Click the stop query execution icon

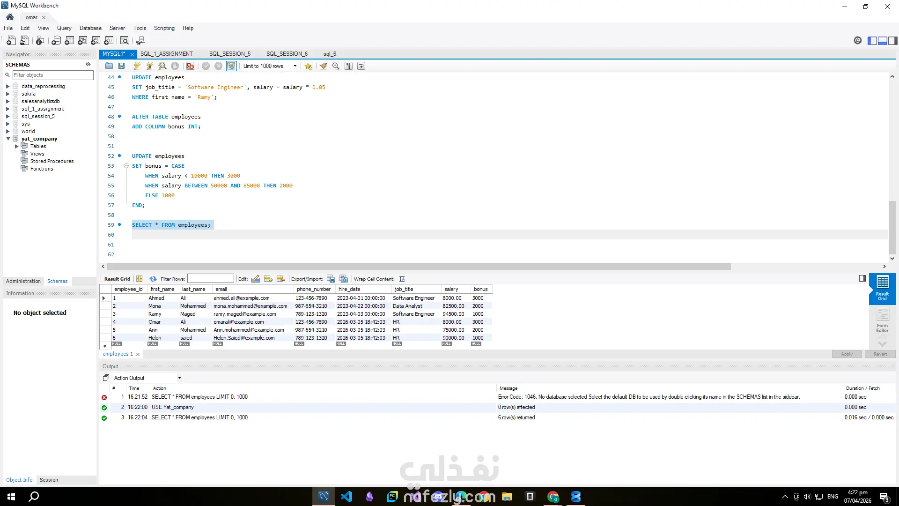tap(175, 66)
